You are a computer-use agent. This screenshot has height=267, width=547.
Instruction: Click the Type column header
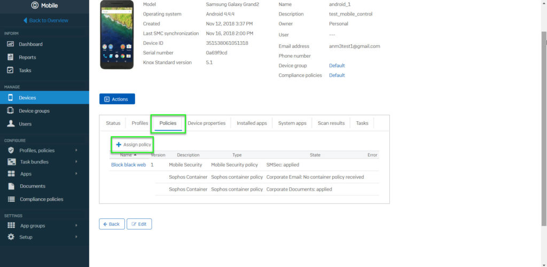point(237,155)
